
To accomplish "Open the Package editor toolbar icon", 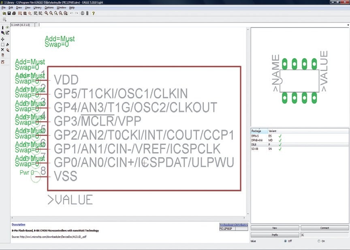I will (x=25, y=13).
